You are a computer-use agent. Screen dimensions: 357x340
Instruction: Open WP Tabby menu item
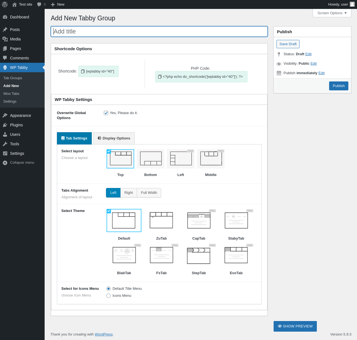point(22,67)
